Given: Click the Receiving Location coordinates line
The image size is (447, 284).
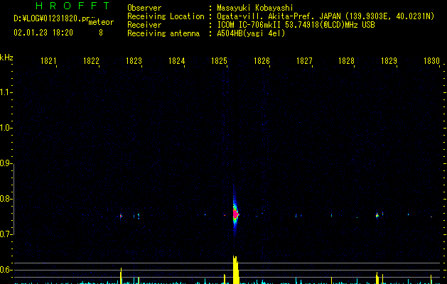Looking at the screenshot, I should tap(325, 16).
